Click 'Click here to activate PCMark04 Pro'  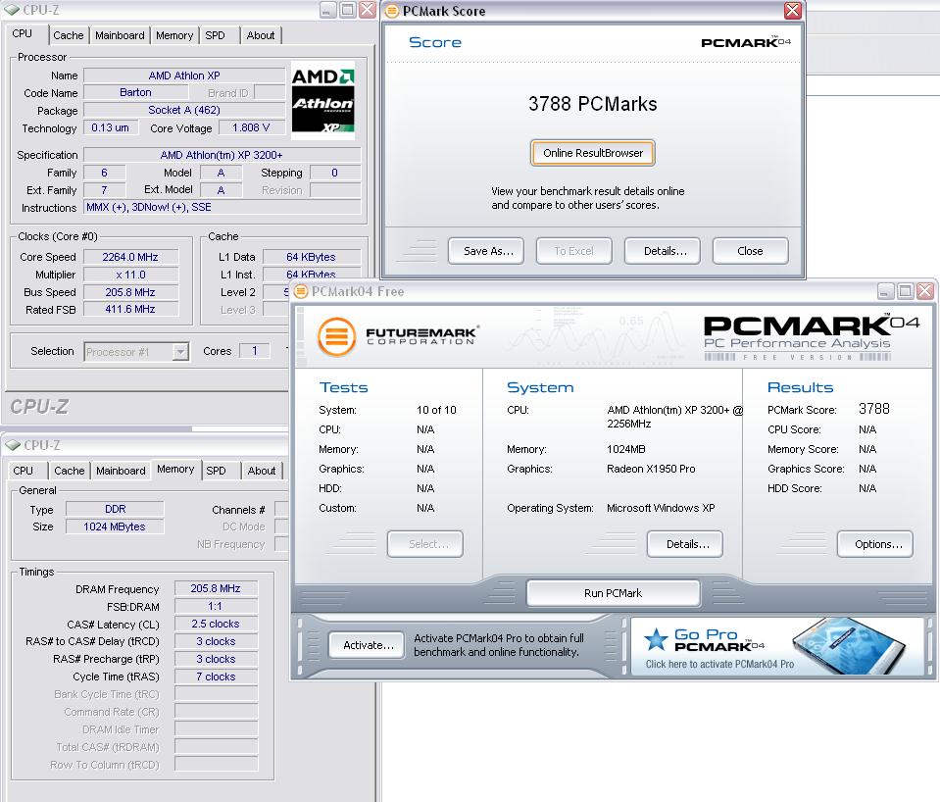[719, 664]
